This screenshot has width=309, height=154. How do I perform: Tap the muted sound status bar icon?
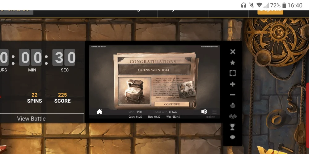[252, 5]
